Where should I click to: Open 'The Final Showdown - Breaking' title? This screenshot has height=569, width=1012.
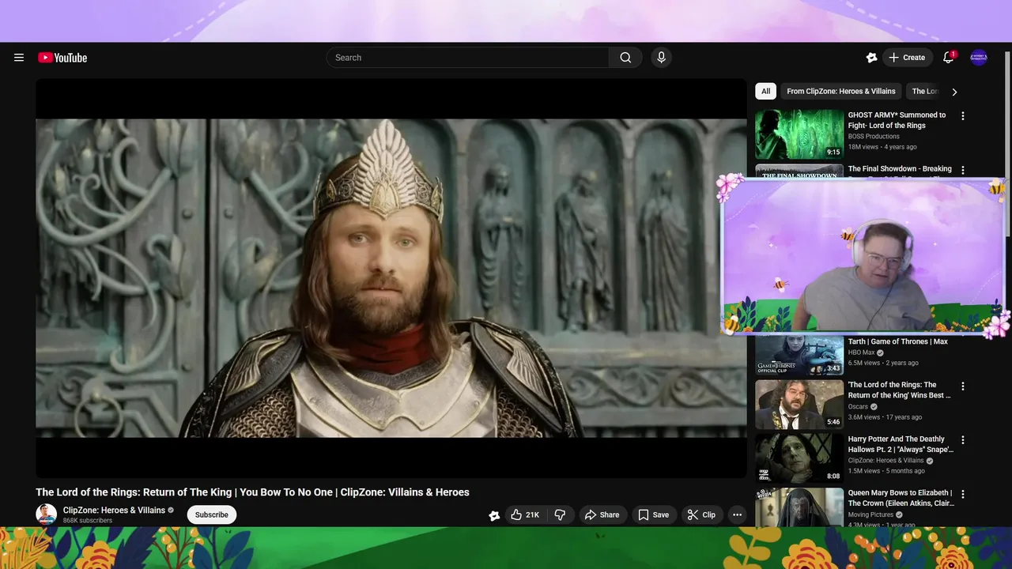pyautogui.click(x=900, y=169)
